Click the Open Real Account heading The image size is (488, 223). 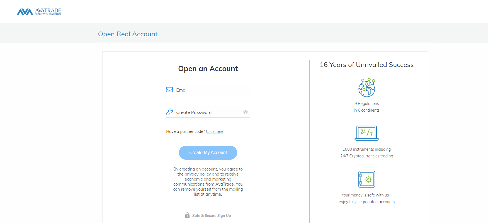pos(128,34)
